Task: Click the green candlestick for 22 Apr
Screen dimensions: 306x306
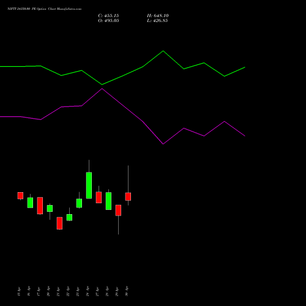Action: click(69, 217)
